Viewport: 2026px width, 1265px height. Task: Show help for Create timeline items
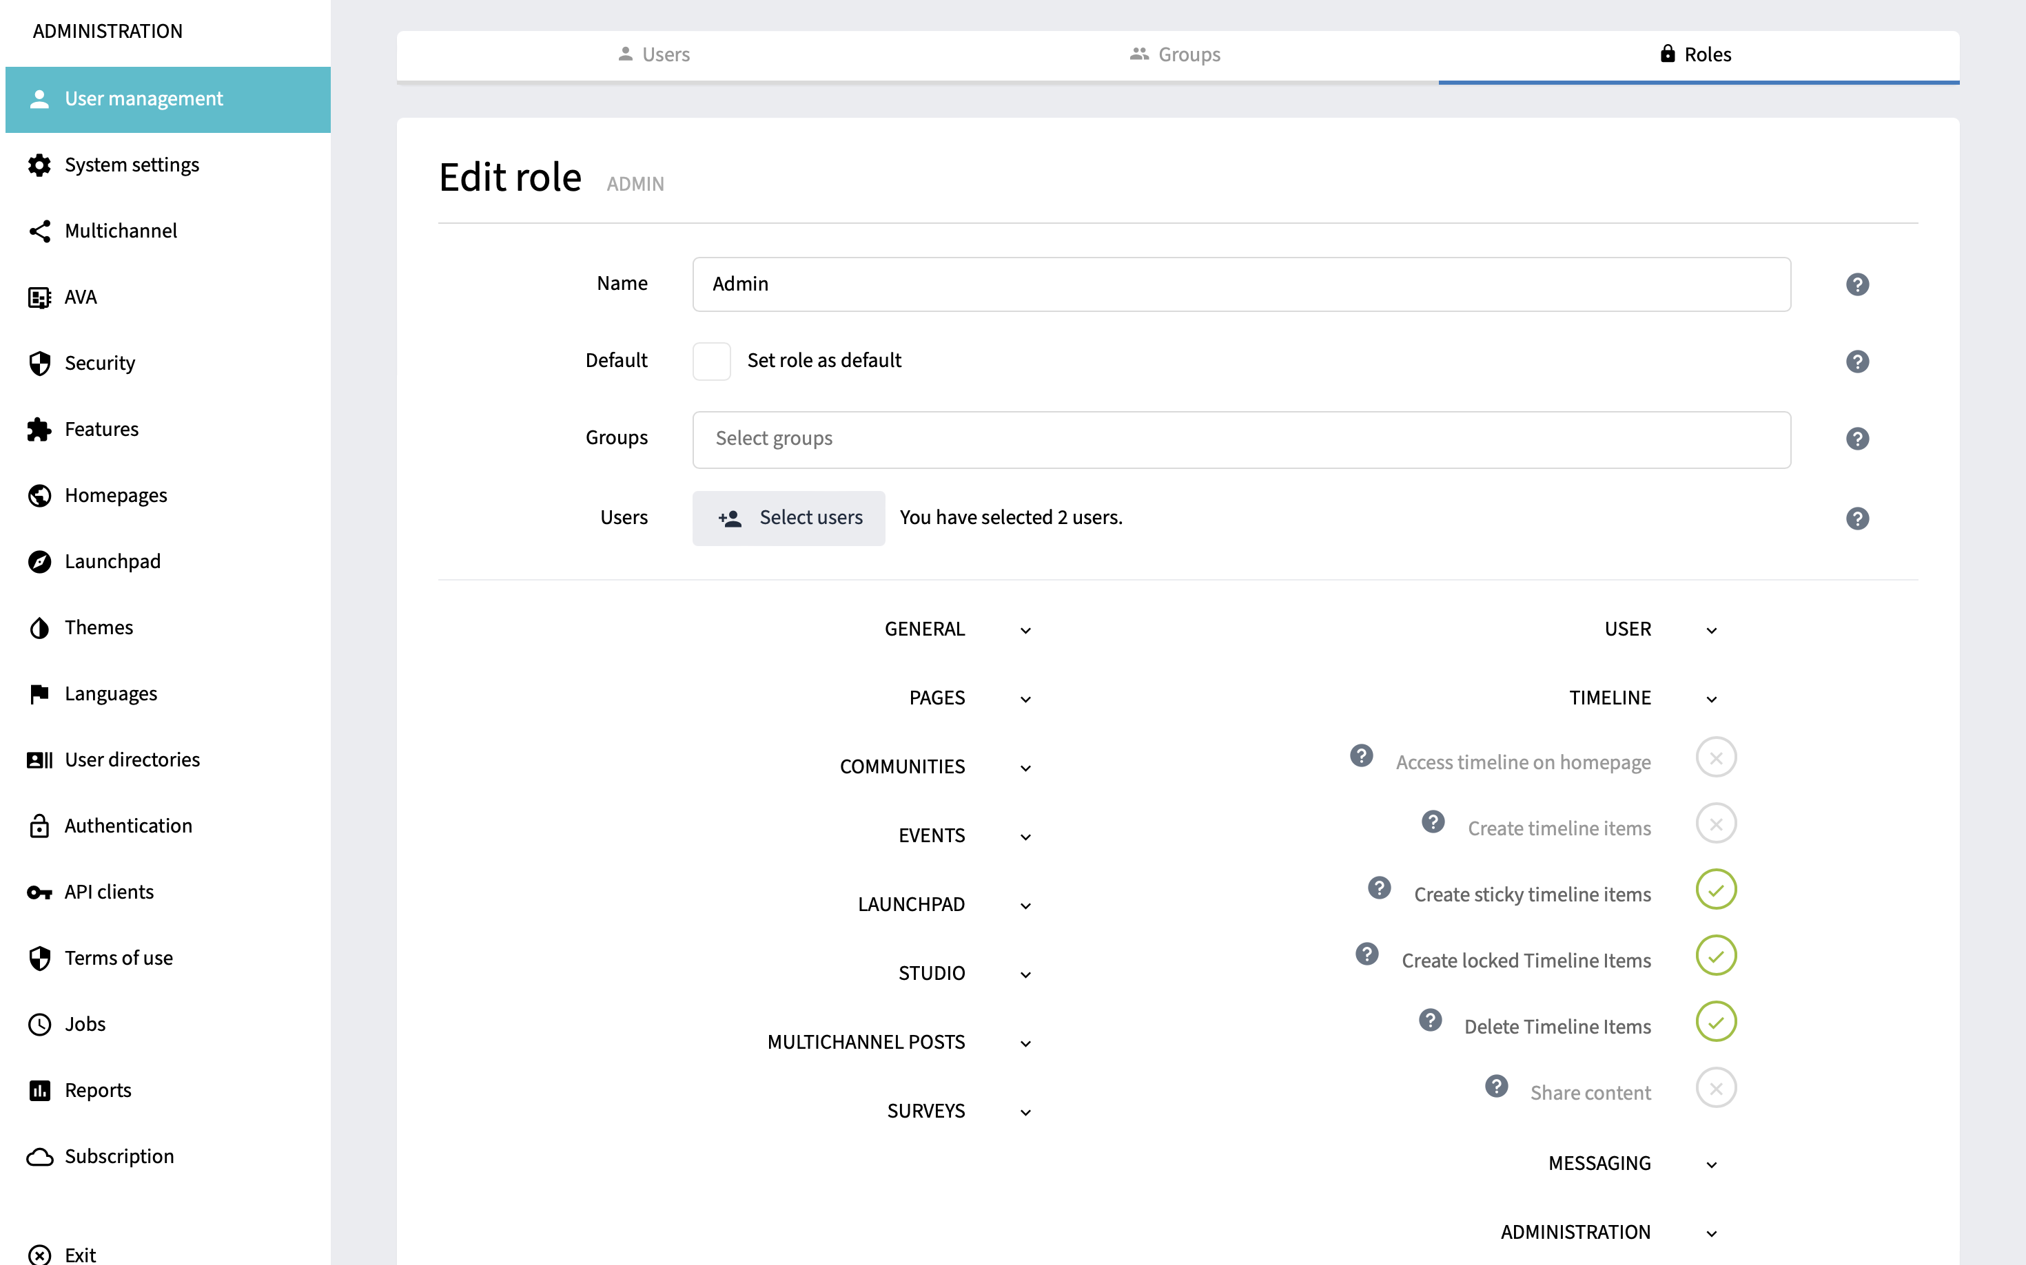click(x=1433, y=822)
